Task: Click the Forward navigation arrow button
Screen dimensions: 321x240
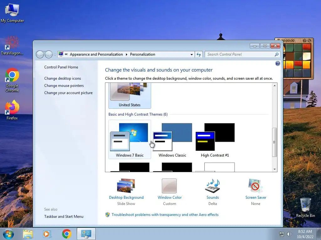Action: point(49,54)
